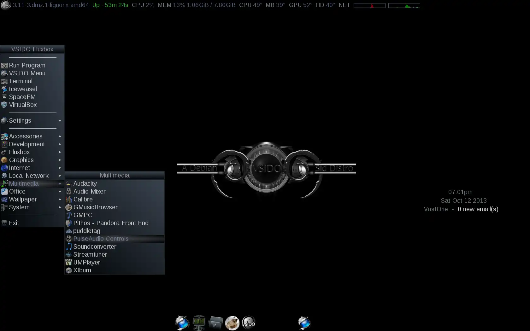Viewport: 530px width, 331px height.
Task: Click the Up - 53m 24s uptime text
Action: click(x=110, y=5)
